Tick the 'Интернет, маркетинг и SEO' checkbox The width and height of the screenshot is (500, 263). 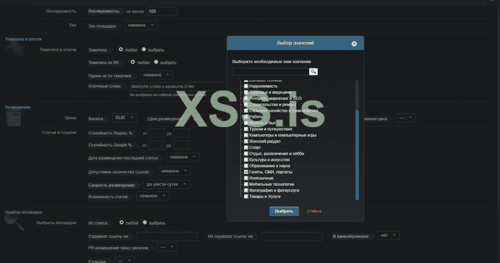point(246,98)
